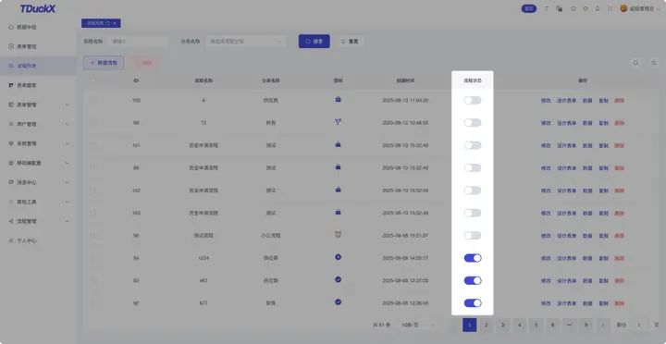Click the TDuckX logo
The image size is (666, 344).
pyautogui.click(x=37, y=8)
